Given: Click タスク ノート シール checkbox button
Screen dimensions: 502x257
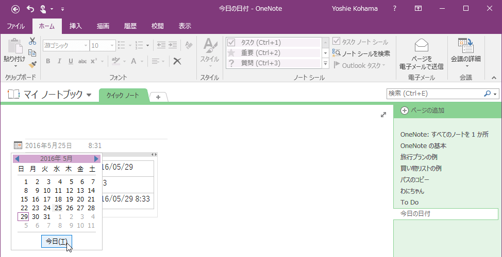Looking at the screenshot, I should point(360,42).
